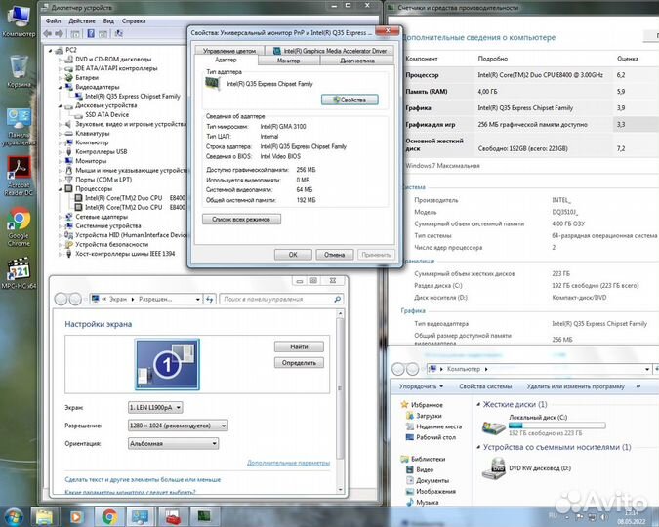Open make text larger or smaller link
Screen dimensions: 659x527
(x=143, y=479)
